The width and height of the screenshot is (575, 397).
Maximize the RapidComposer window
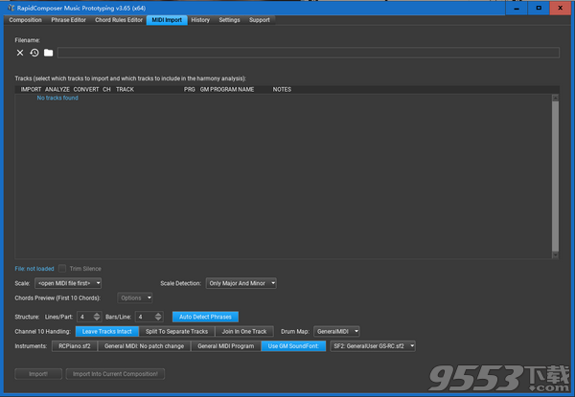click(539, 8)
